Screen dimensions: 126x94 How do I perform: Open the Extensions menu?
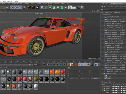(56, 4)
